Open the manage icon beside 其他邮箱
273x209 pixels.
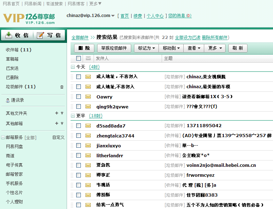(62, 123)
